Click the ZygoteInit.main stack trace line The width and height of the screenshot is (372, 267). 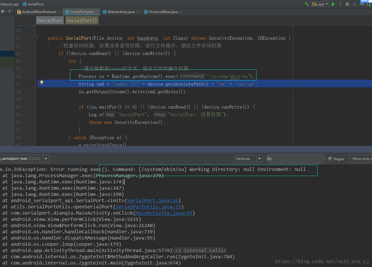[92, 263]
